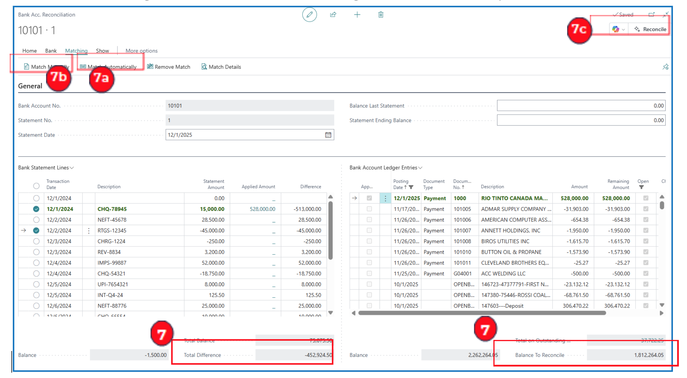Click the plus new record icon

tap(357, 15)
